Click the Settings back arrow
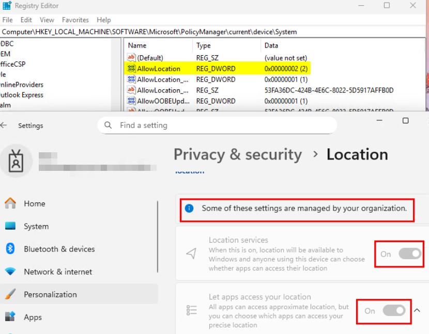The width and height of the screenshot is (429, 334). tap(4, 125)
